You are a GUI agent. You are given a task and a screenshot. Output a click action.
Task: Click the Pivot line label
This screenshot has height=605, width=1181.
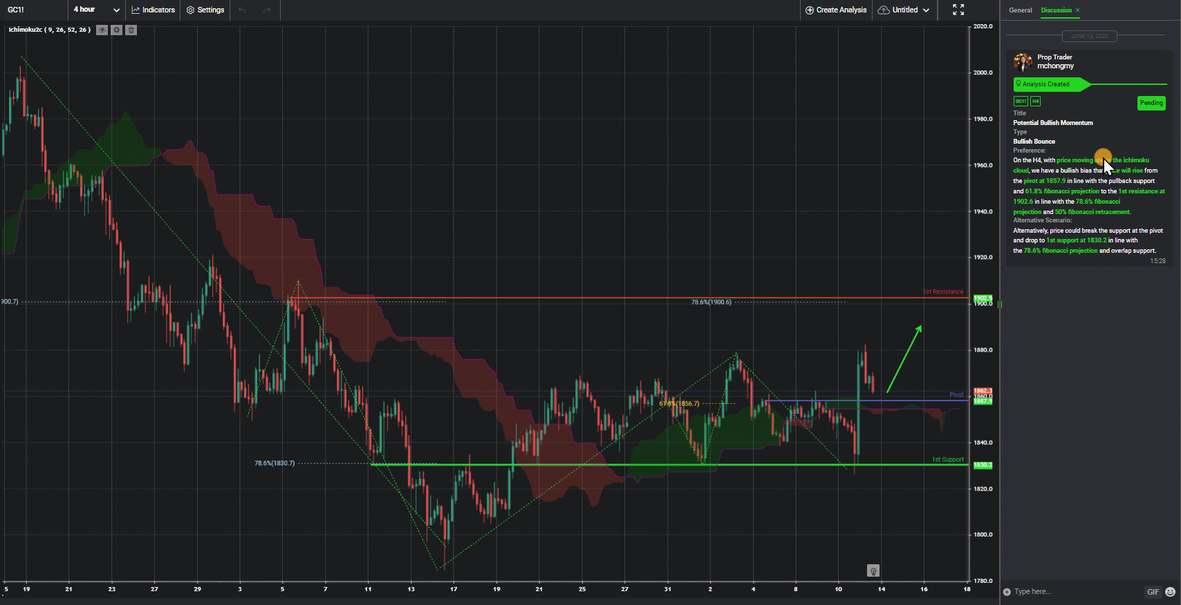(x=956, y=395)
